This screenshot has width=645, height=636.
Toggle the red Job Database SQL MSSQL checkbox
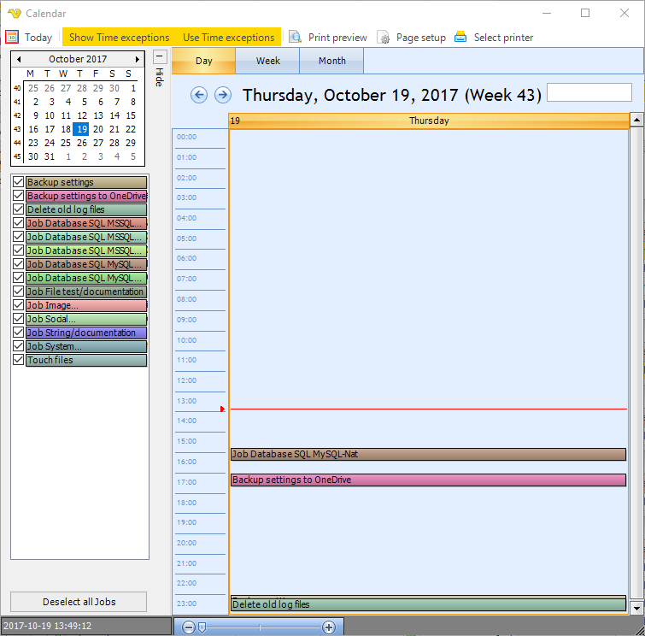point(18,223)
